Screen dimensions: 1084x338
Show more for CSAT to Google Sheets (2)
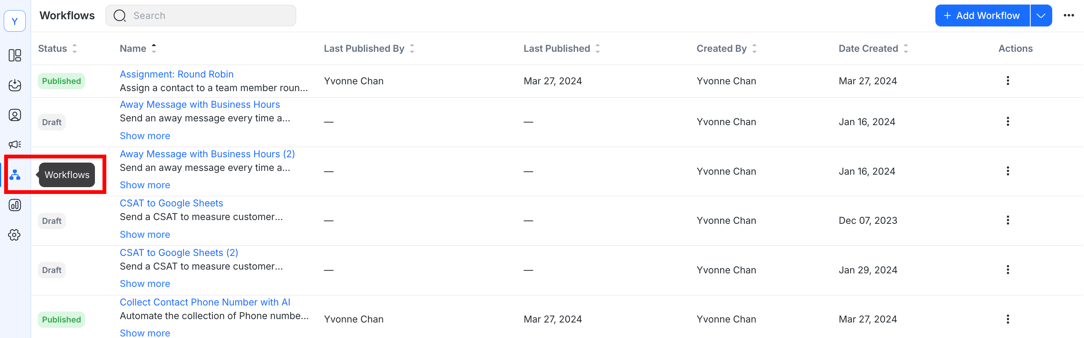coord(145,284)
